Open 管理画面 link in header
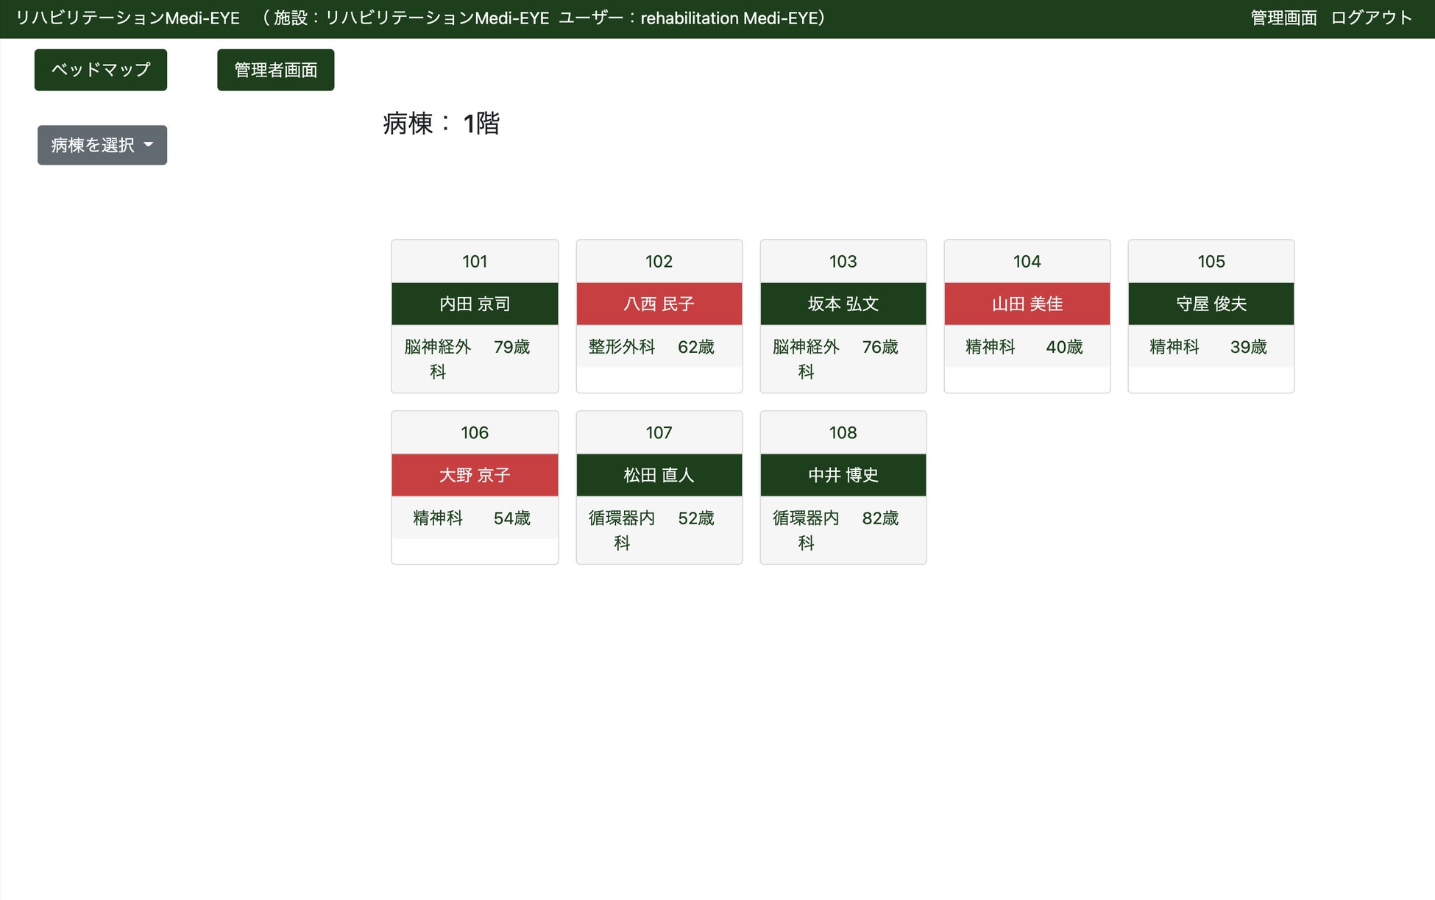 pos(1283,18)
